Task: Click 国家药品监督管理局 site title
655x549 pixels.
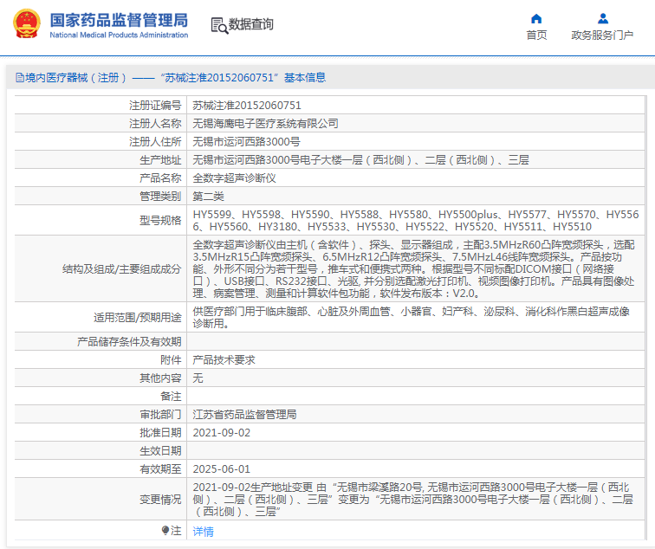Action: 119,20
